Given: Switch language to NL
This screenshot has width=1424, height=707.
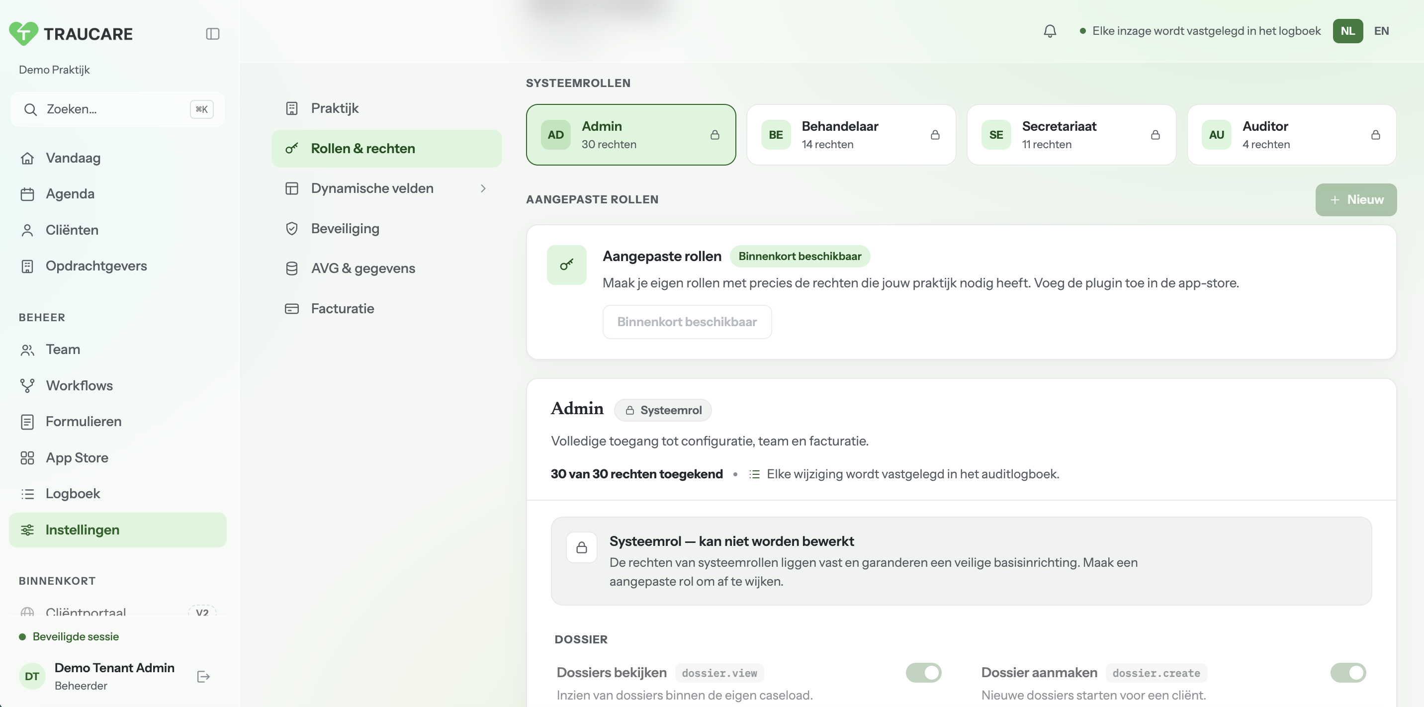Looking at the screenshot, I should (1348, 31).
